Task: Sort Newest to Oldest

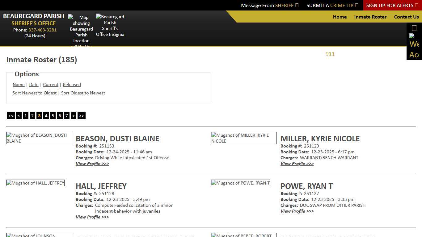Action: (x=35, y=93)
